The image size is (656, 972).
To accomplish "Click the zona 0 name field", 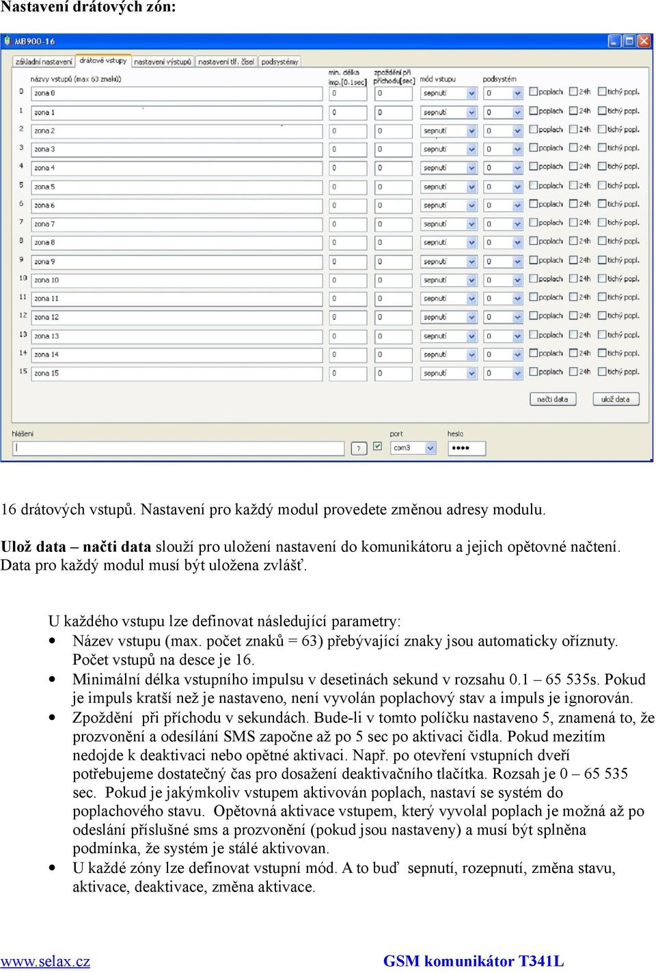I will (x=177, y=93).
